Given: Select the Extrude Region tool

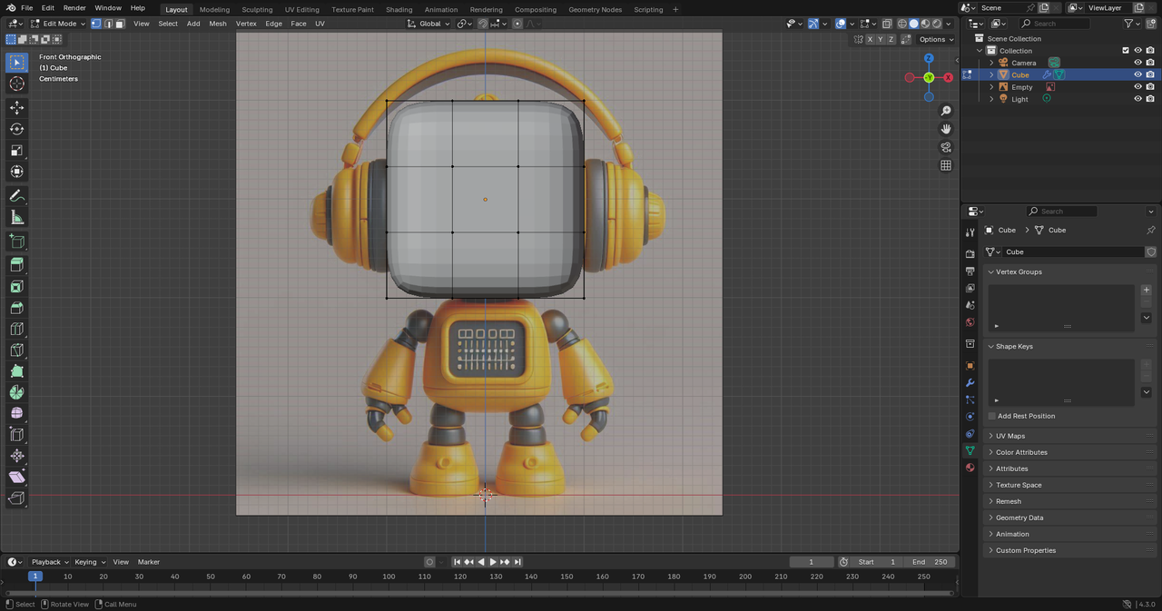Looking at the screenshot, I should (x=16, y=265).
